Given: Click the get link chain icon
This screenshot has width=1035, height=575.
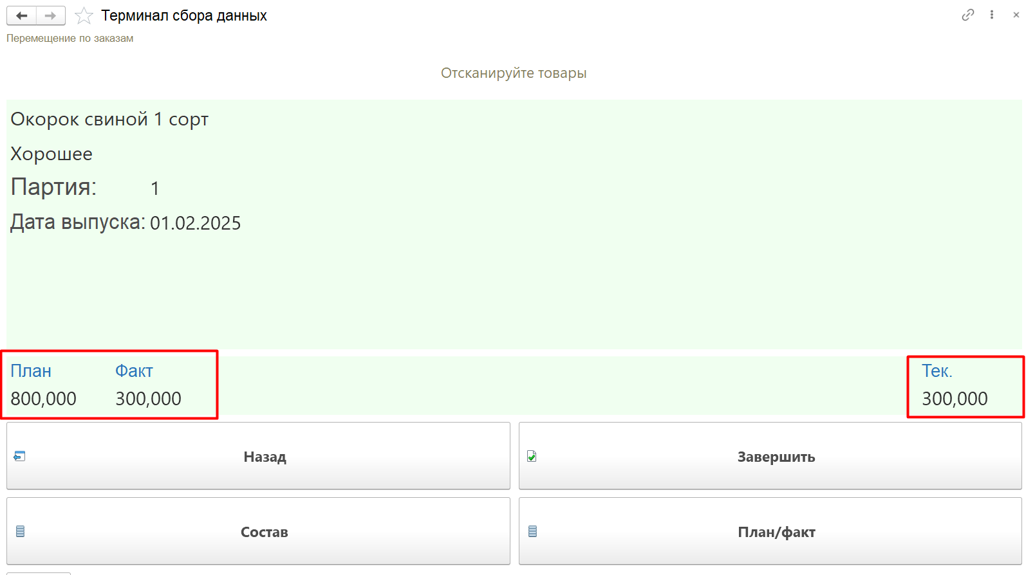Looking at the screenshot, I should [967, 15].
